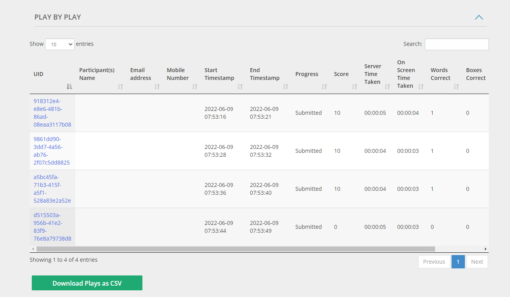Screen dimensions: 510x297
Task: Sort by Email address sort icon
Action: (x=157, y=87)
